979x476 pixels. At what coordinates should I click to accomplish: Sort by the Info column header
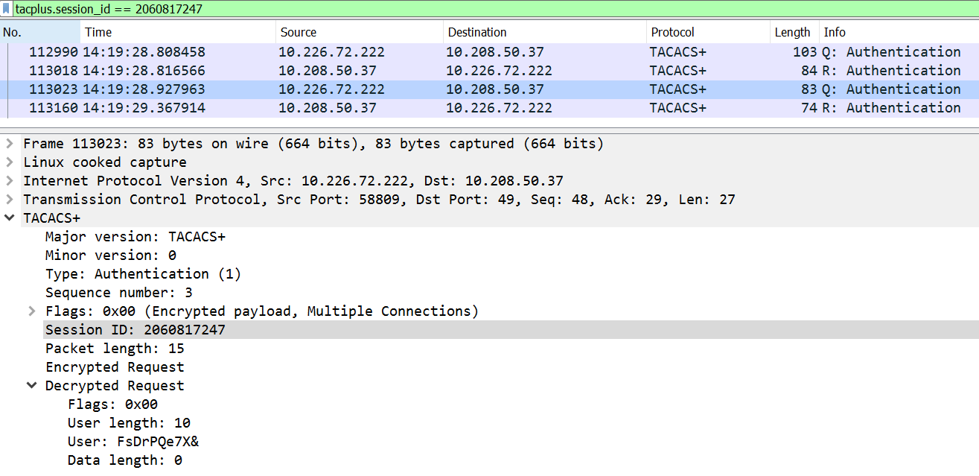pos(899,33)
